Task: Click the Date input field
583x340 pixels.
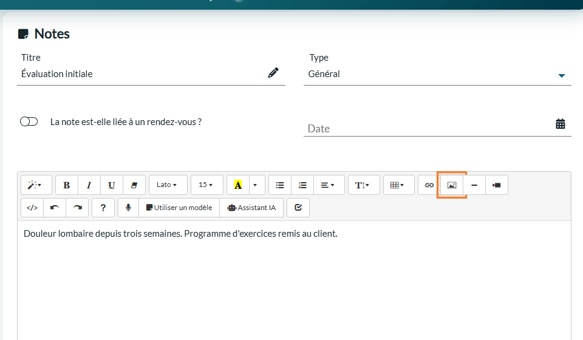Action: [x=437, y=129]
